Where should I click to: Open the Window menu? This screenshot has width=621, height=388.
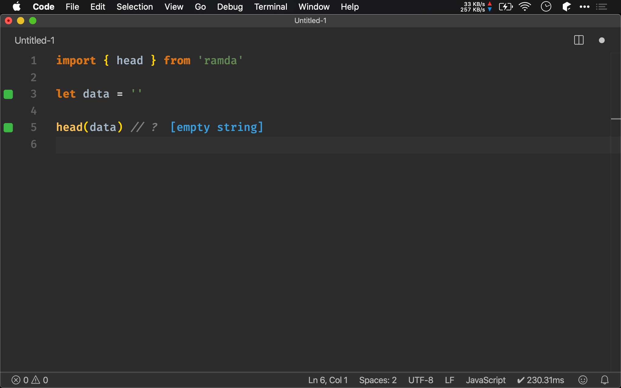(x=314, y=7)
